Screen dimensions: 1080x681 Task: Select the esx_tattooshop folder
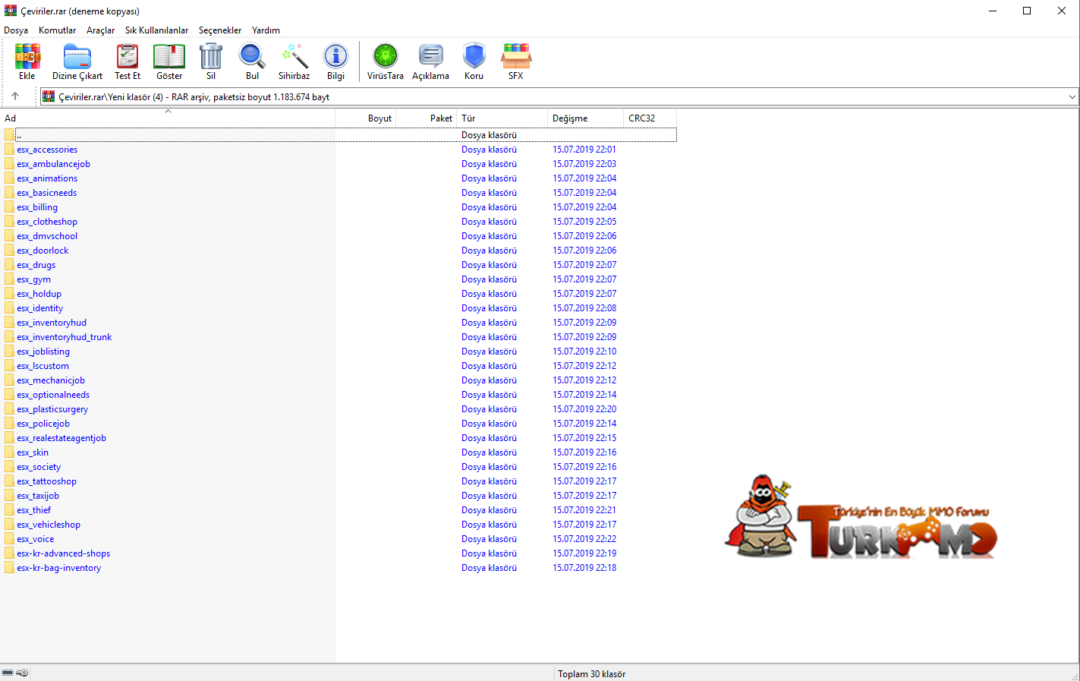pos(47,481)
